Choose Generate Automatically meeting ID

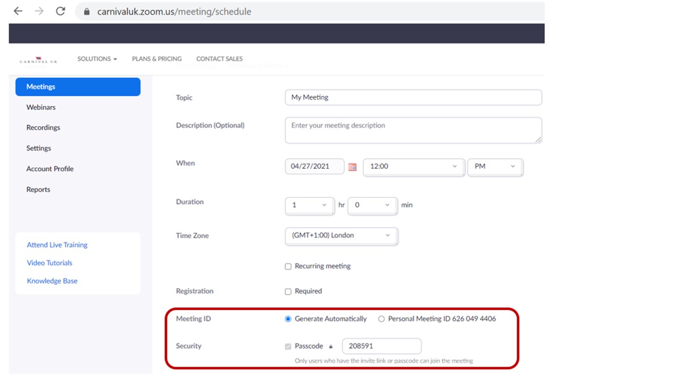[x=288, y=319]
